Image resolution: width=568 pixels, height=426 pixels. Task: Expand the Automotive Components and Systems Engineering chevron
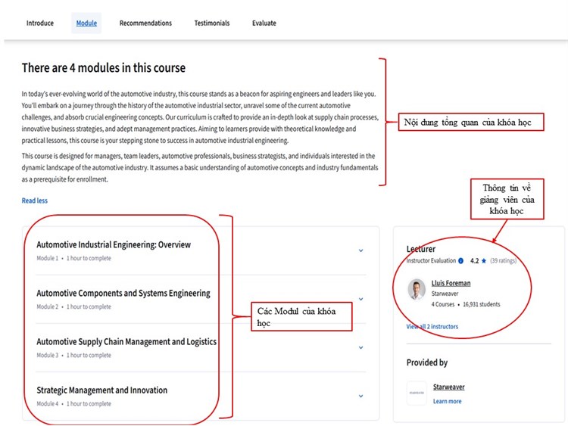pos(360,299)
